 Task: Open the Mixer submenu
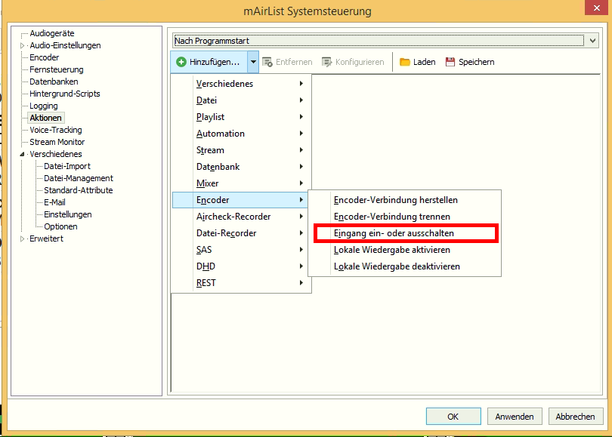point(242,183)
